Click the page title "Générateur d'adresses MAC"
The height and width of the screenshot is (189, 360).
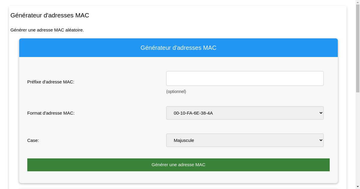tap(50, 15)
